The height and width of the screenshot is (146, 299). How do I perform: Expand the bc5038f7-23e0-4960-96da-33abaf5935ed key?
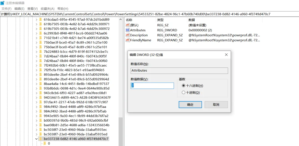tap(37, 134)
